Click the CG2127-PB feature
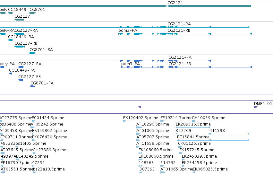Screen dimensions: 273x174 pyautogui.click(x=21, y=80)
